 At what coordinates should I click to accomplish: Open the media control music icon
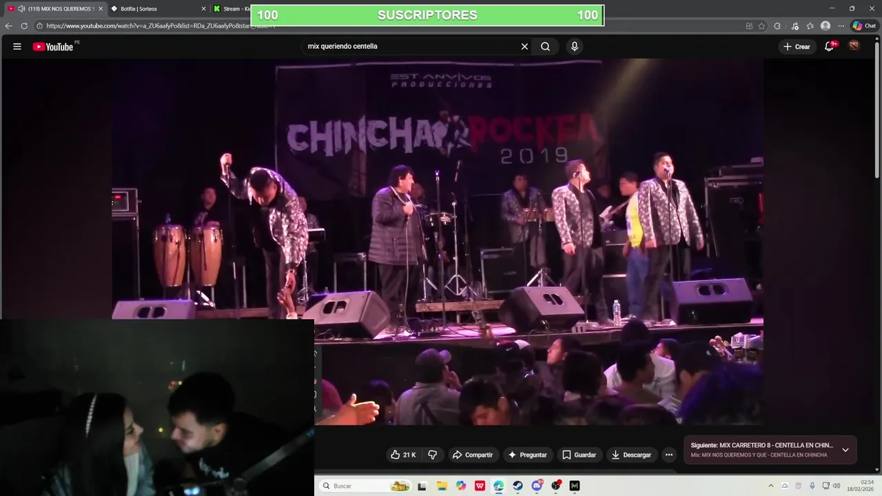click(795, 26)
